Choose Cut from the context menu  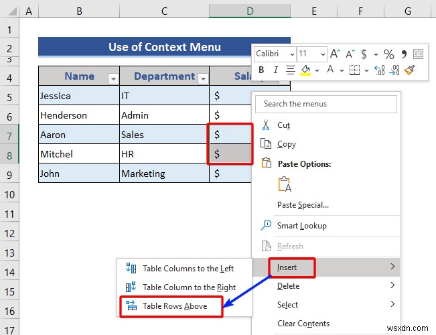326,125
